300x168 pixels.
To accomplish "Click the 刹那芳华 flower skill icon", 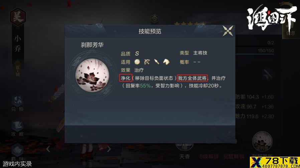I will point(93,75).
